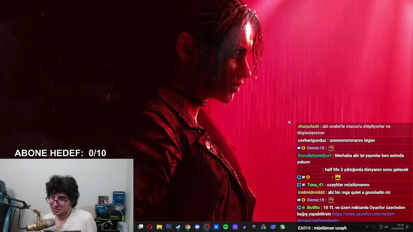Open the green globe app on the taskbar
The height and width of the screenshot is (232, 413).
coord(282,227)
